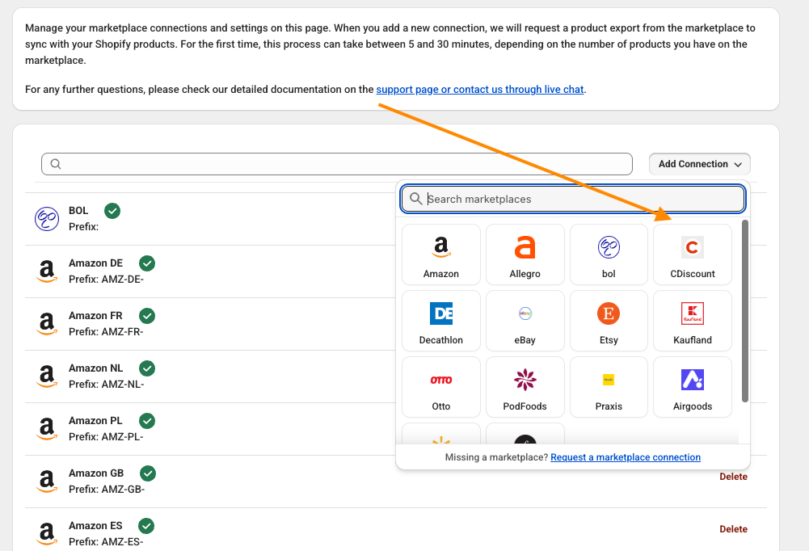Image resolution: width=809 pixels, height=551 pixels.
Task: Click the green check next to Amazon DE
Action: pos(147,263)
